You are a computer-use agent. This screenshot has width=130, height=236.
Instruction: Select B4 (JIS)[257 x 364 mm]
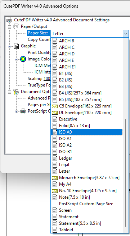[x=86, y=93]
